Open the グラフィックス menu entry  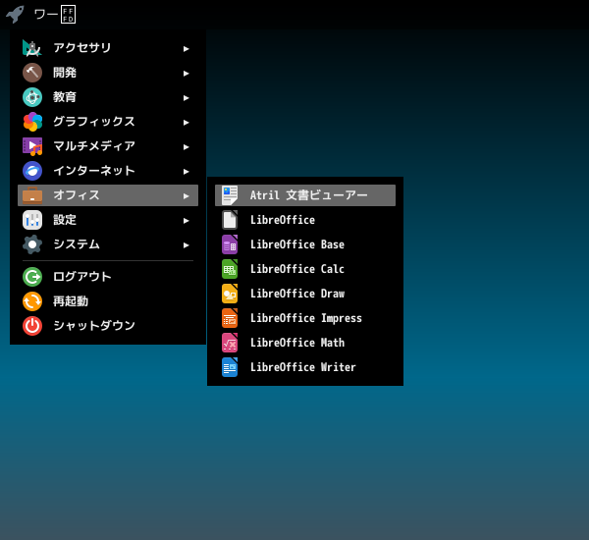[108, 122]
